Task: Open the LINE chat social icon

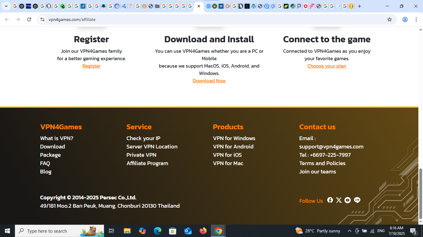Action: [x=357, y=200]
